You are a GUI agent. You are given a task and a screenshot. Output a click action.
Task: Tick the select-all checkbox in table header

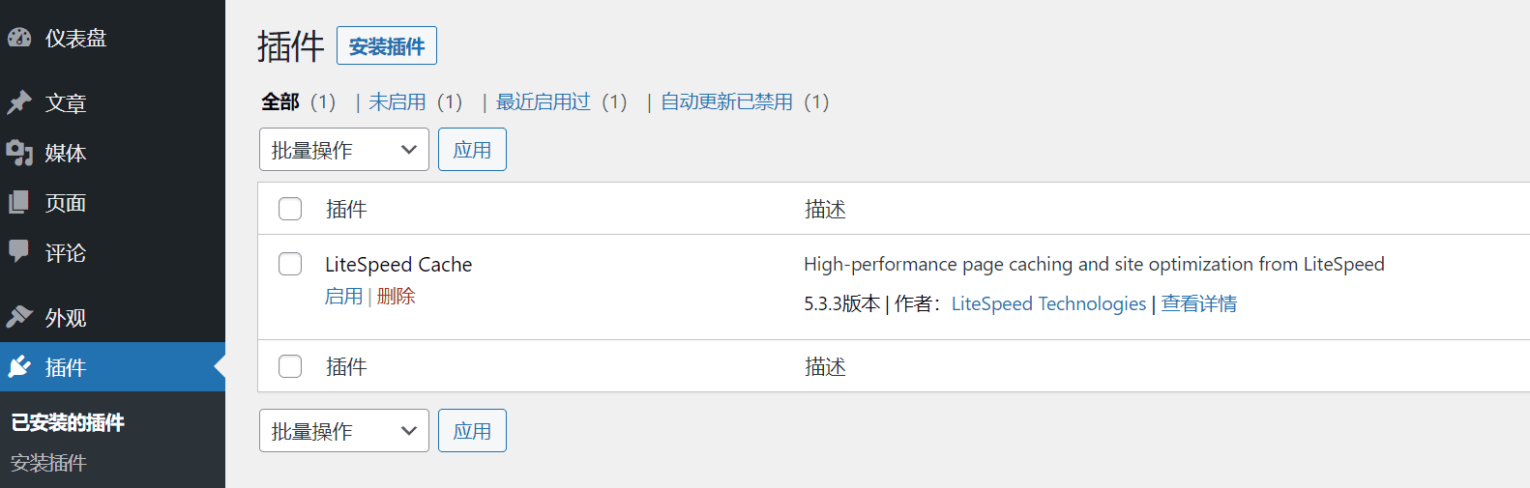coord(290,209)
